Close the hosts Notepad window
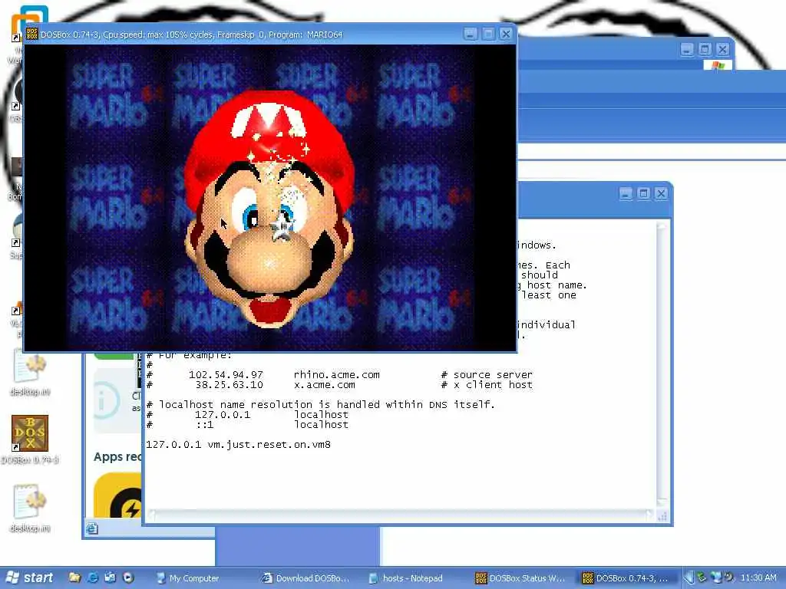This screenshot has height=589, width=786. click(661, 194)
